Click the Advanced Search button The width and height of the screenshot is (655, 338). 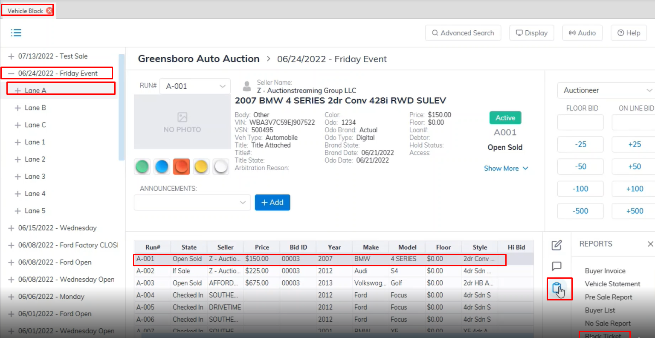tap(463, 33)
